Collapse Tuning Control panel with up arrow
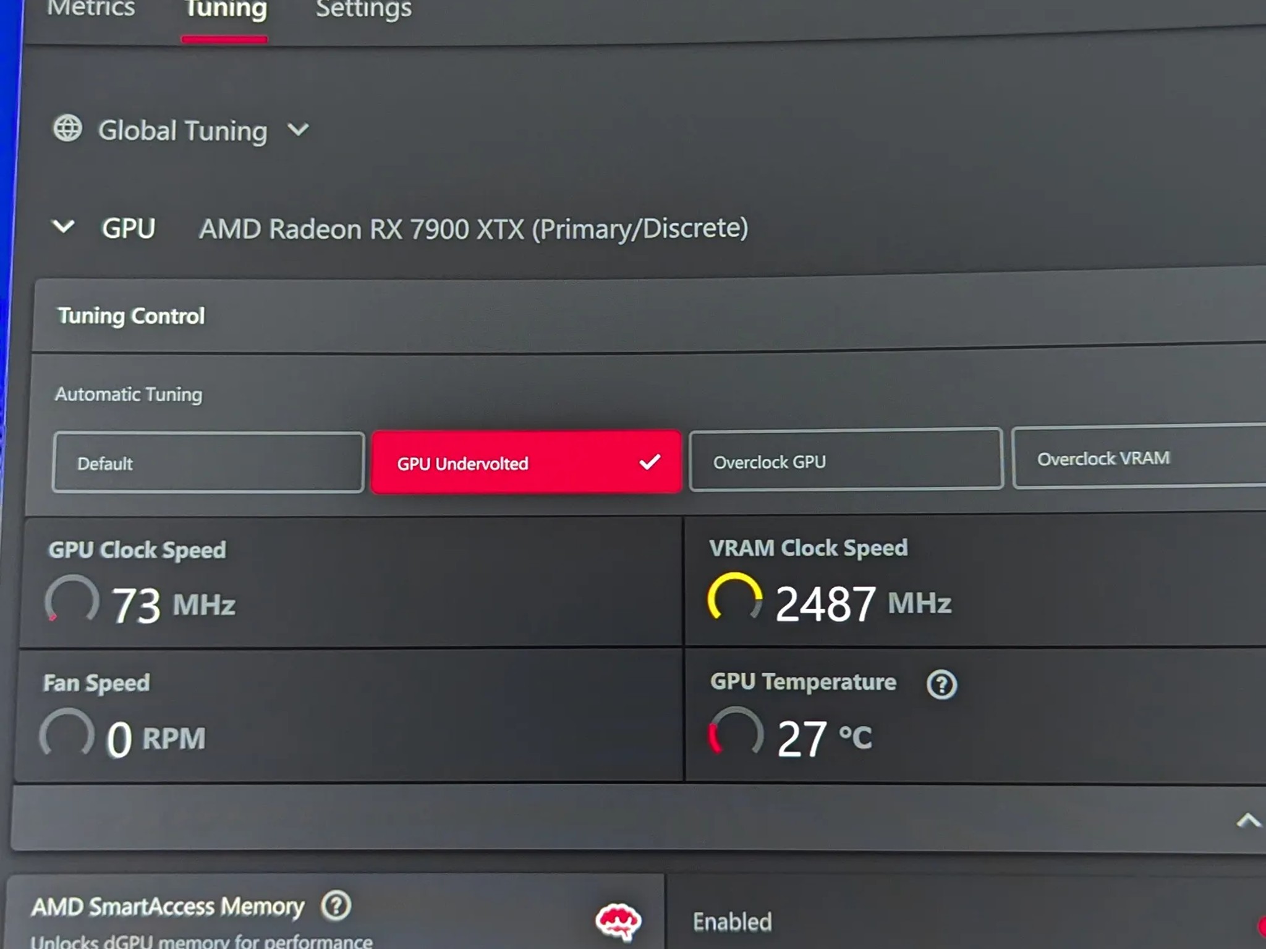1266x949 pixels. point(1247,820)
